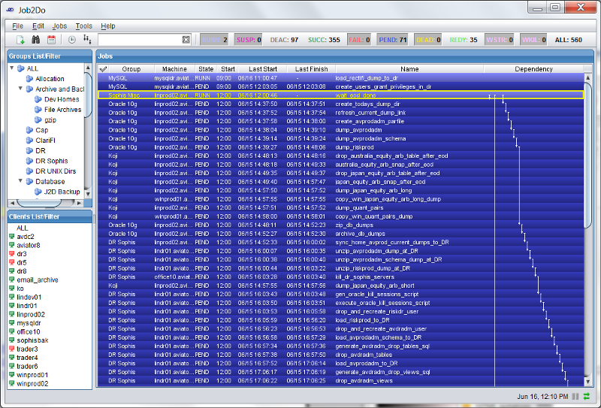The image size is (601, 408).
Task: Toggle the SUCC state filter
Action: (324, 40)
